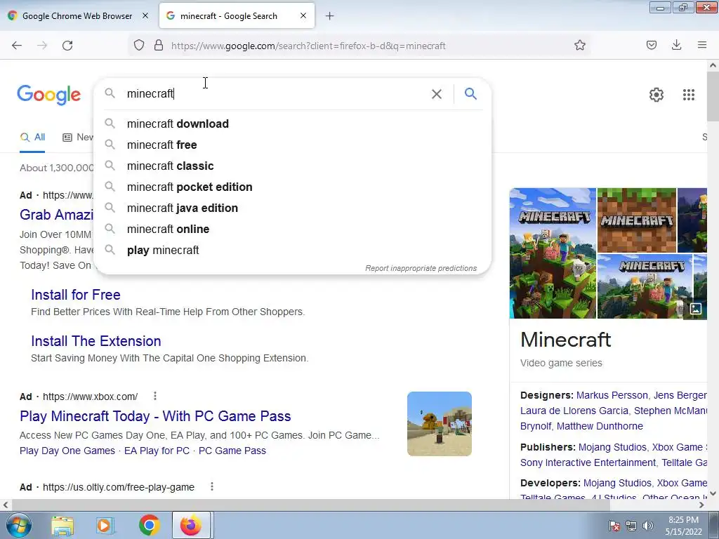This screenshot has height=539, width=719.
Task: Submit search with magnifier button
Action: tap(470, 94)
